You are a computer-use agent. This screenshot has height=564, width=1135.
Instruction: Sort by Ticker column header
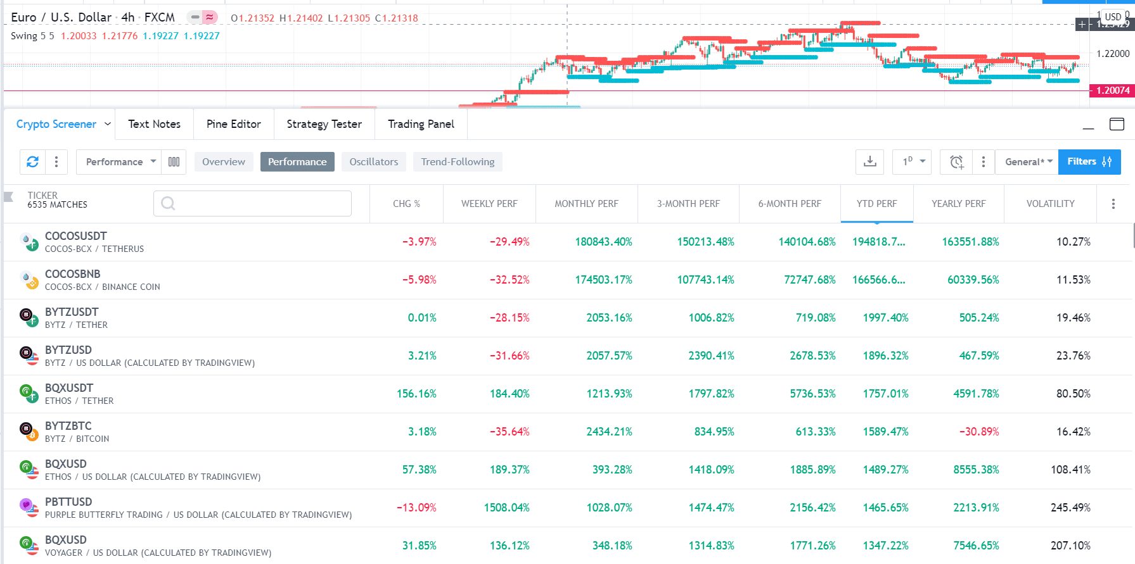click(42, 196)
